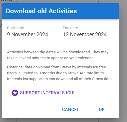Click the "Activities between the dates" paragraph
Screen dimensions: 127x122
coord(58,55)
